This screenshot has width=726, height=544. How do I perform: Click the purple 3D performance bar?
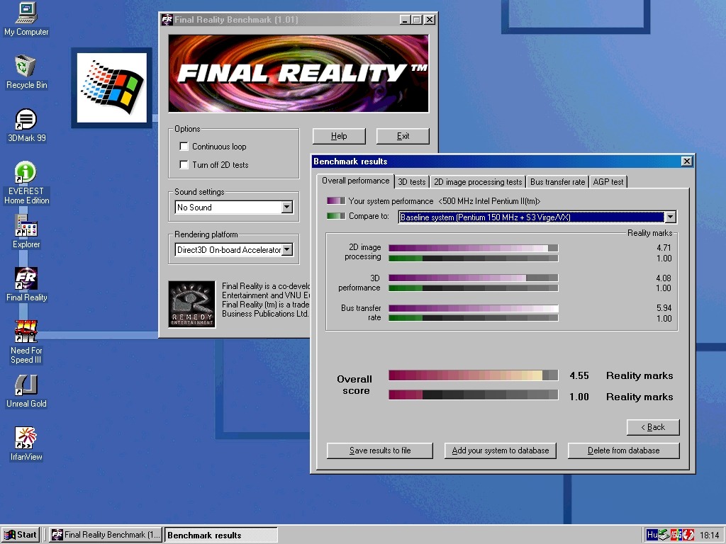pos(473,278)
